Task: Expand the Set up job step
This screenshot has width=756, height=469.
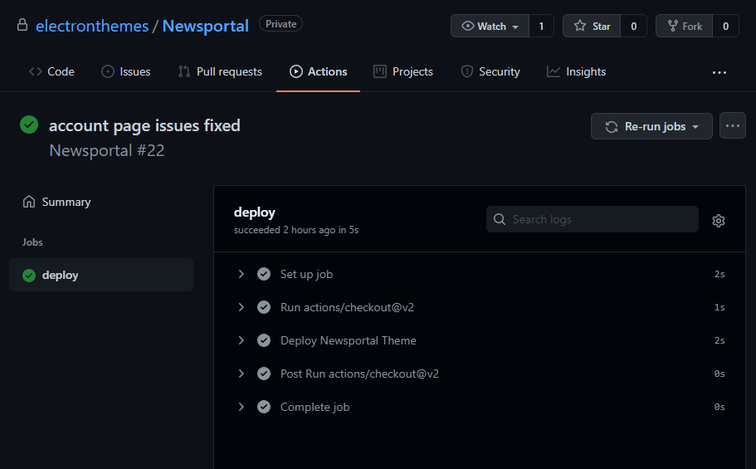Action: [241, 274]
